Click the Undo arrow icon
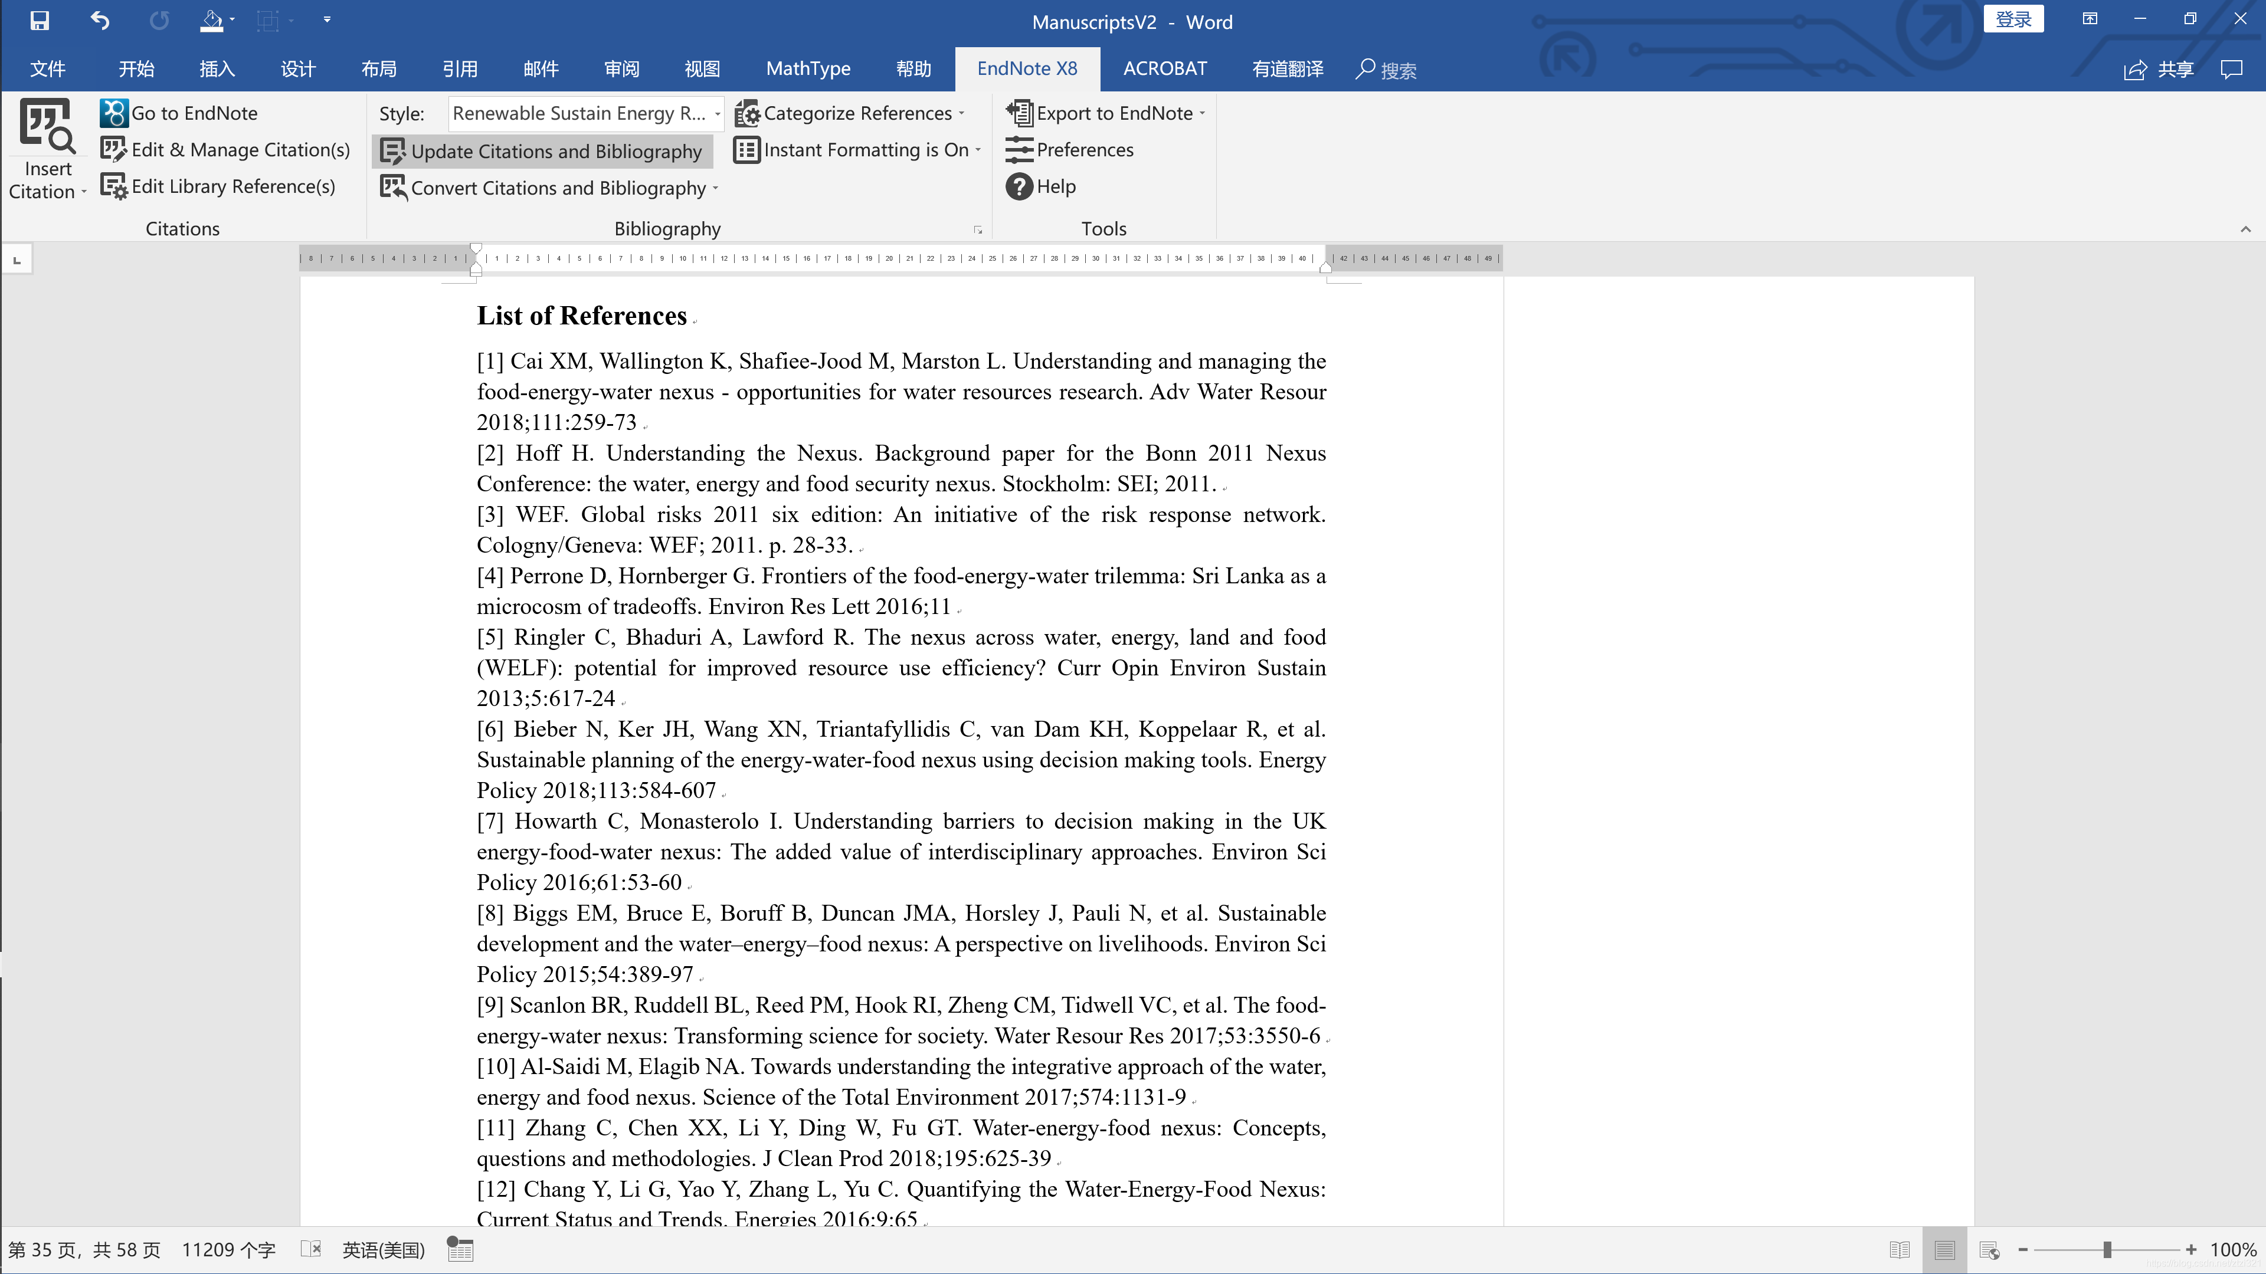This screenshot has width=2266, height=1274. pyautogui.click(x=99, y=20)
